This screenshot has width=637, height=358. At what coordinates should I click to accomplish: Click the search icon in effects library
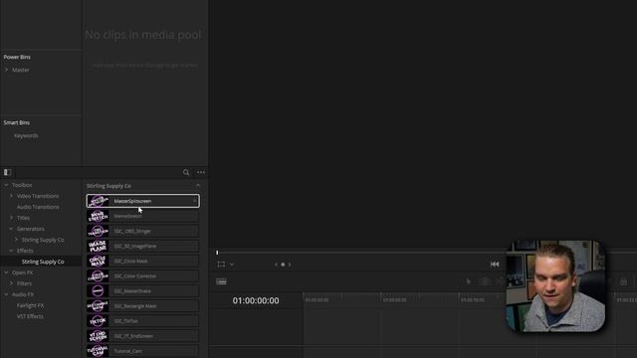click(186, 172)
